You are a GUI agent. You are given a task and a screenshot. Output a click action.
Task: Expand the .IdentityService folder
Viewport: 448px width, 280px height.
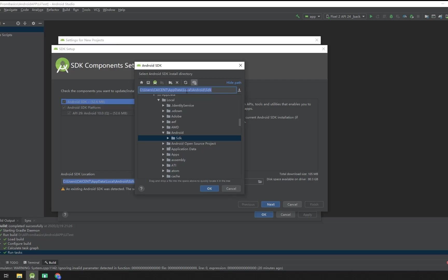pyautogui.click(x=163, y=106)
